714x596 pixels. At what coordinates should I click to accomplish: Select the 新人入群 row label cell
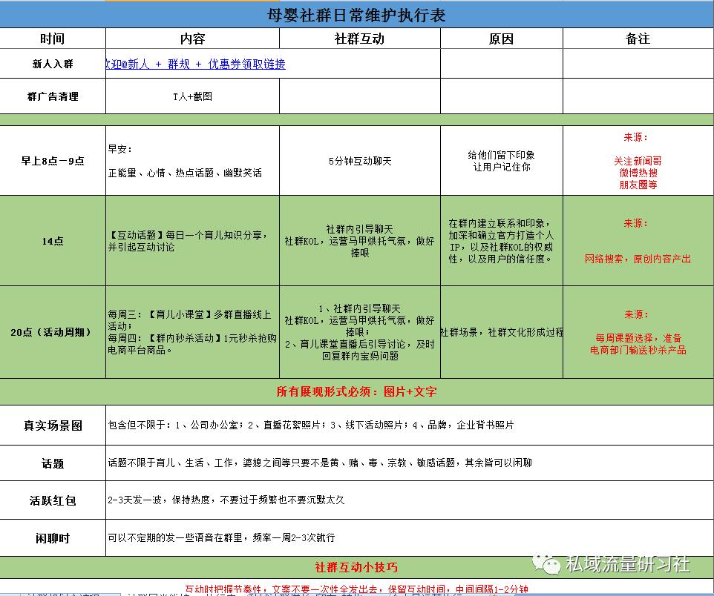(52, 63)
